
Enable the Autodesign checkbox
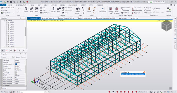tap(16, 72)
